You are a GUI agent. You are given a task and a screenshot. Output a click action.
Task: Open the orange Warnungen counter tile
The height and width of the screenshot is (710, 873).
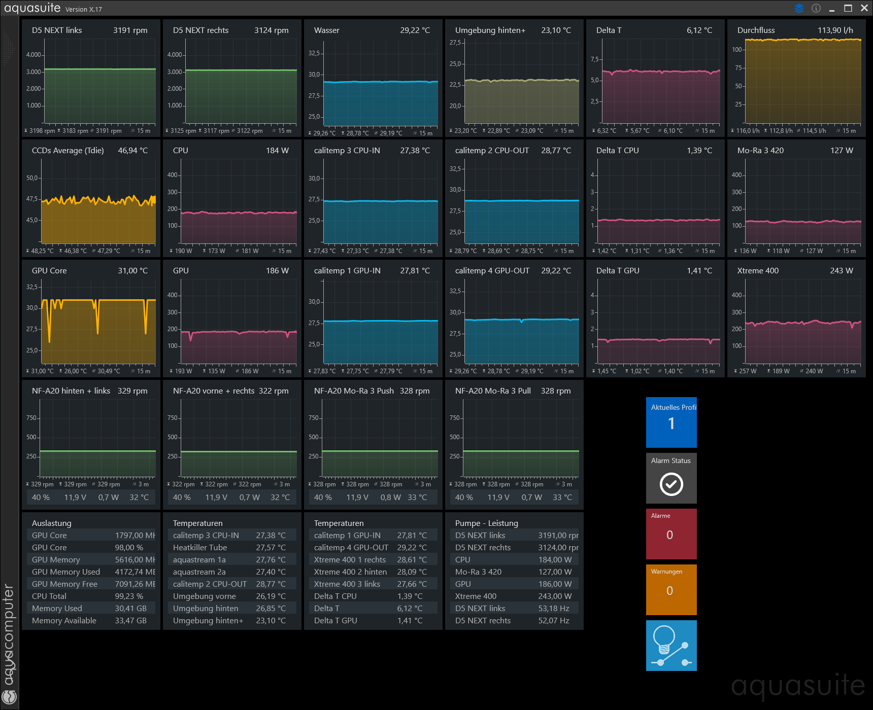point(671,590)
